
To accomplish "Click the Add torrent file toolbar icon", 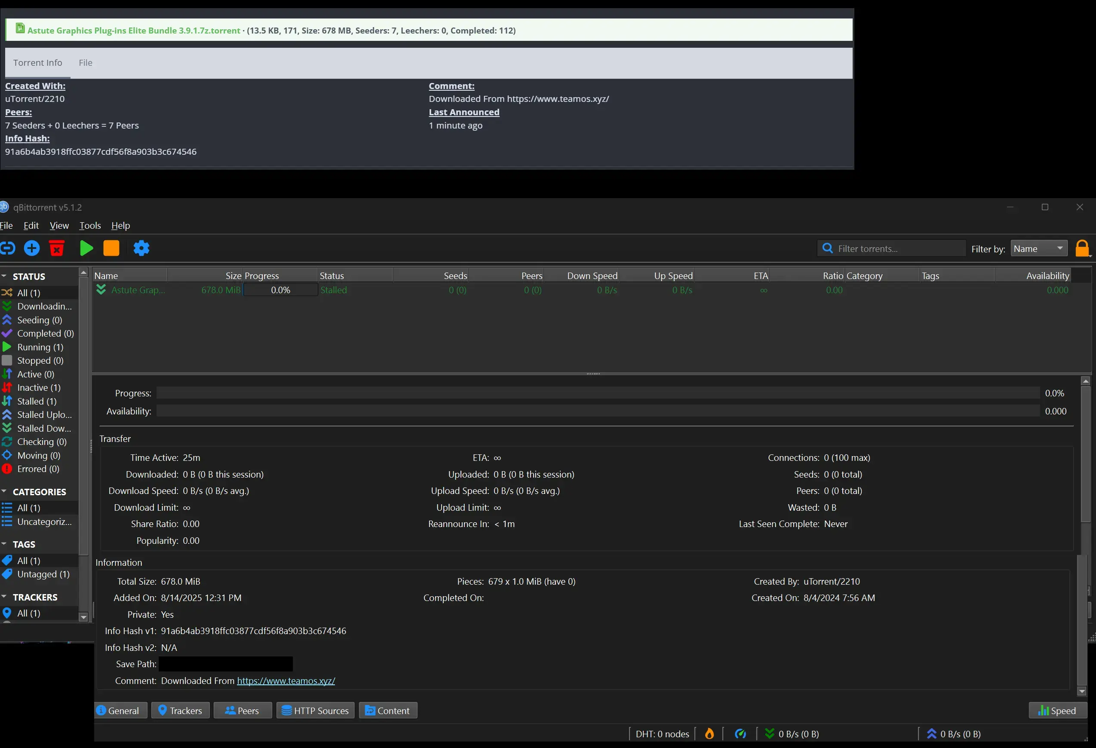I will [32, 248].
